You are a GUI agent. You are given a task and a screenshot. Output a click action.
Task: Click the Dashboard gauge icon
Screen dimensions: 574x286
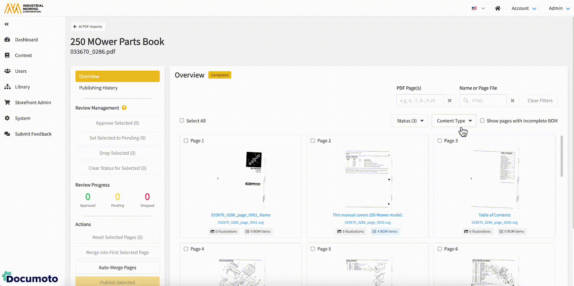7,40
